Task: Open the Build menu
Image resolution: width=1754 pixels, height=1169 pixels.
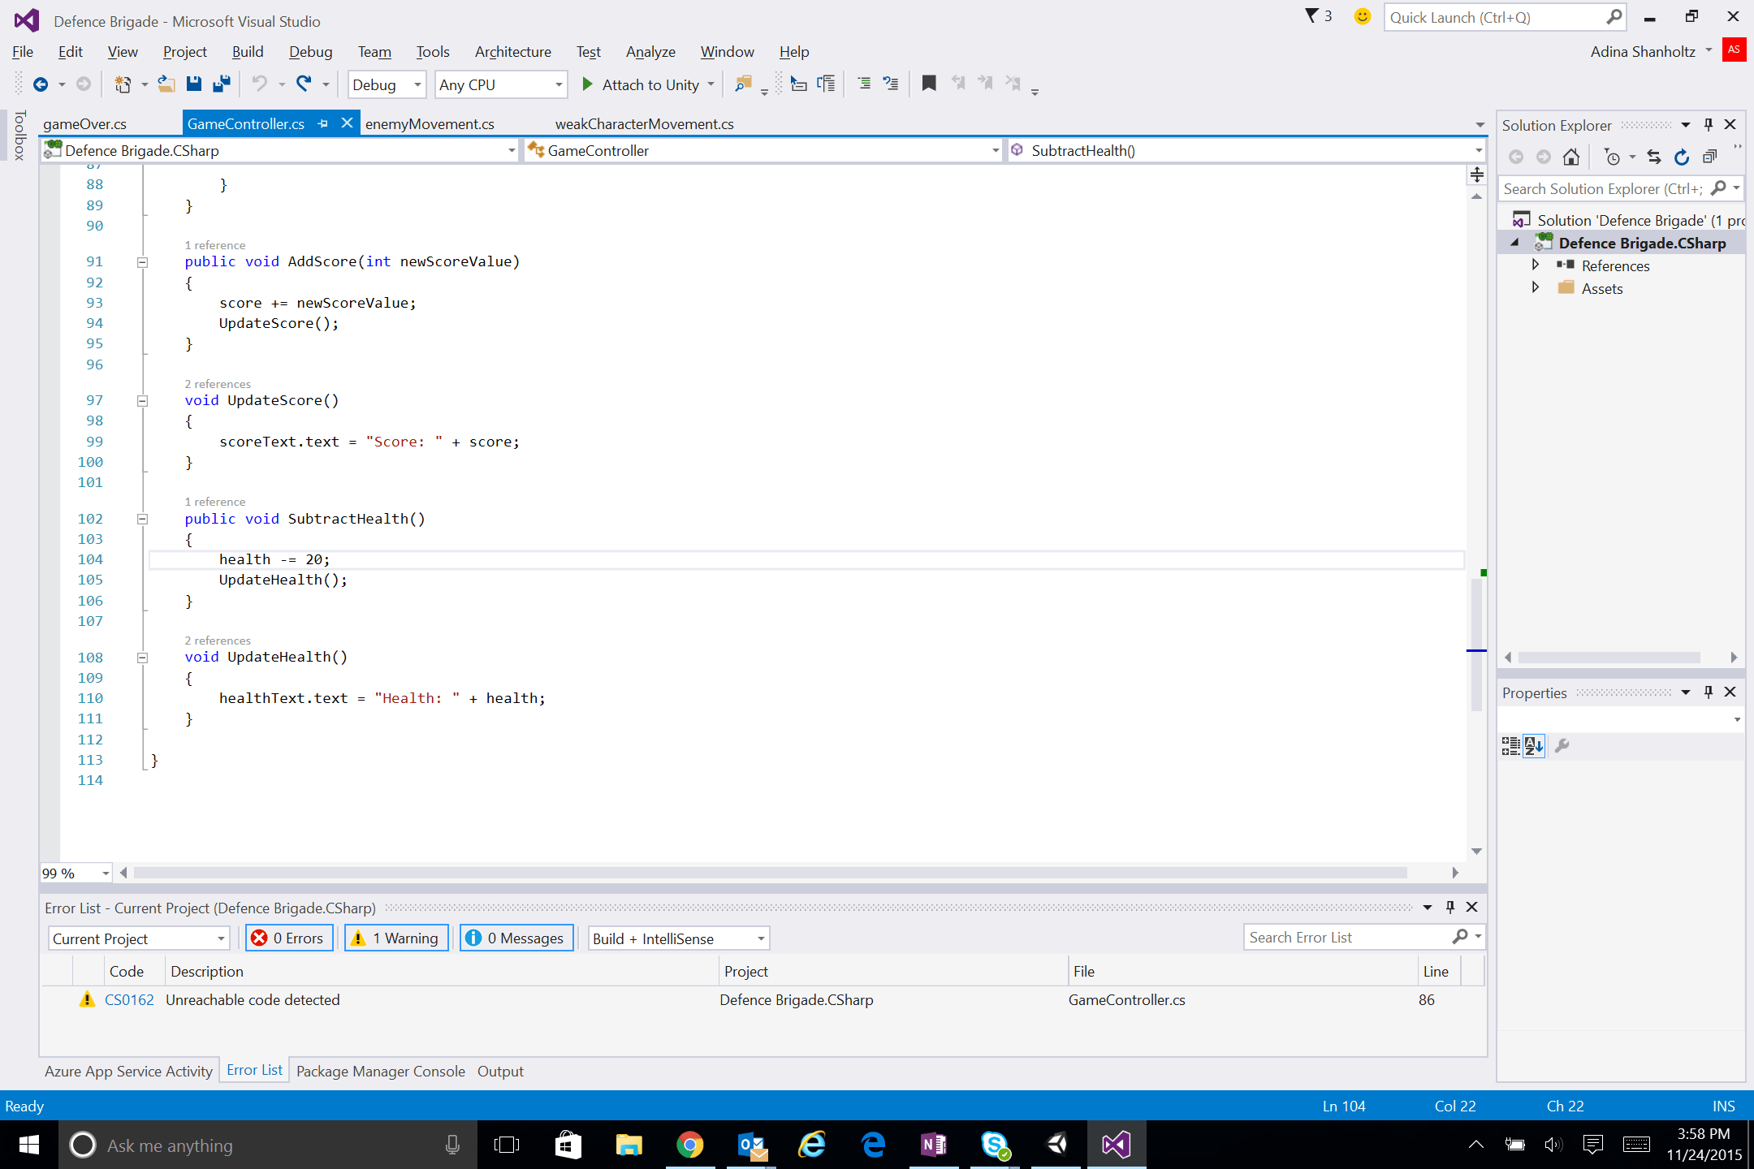Action: (248, 51)
